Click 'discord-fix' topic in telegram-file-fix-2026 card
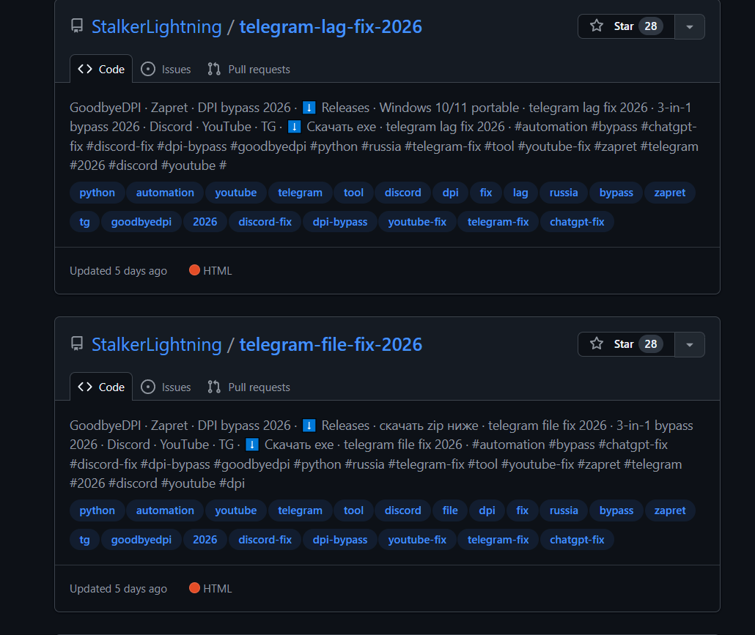755x635 pixels. coord(265,541)
